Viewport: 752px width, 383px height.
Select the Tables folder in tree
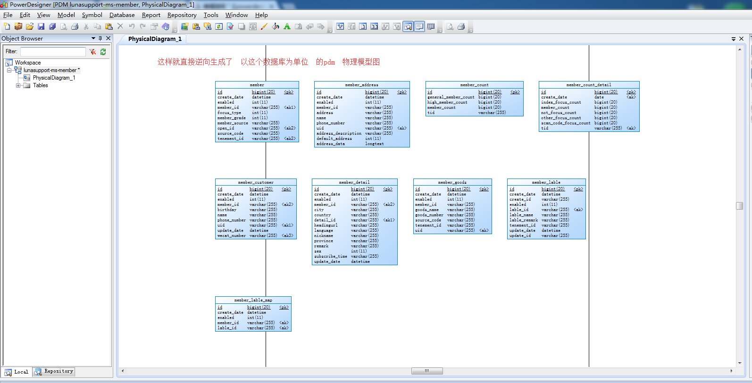[x=40, y=85]
